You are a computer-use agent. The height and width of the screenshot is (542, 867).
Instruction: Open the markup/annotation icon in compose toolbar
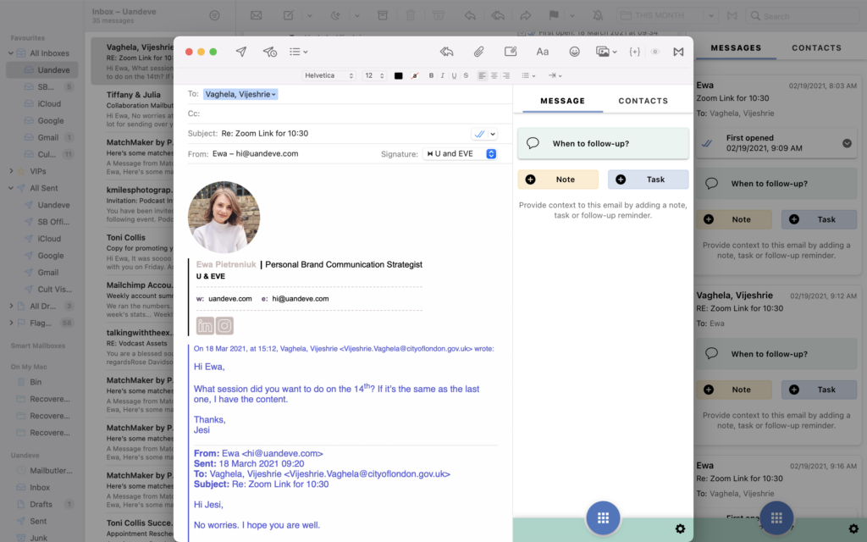coord(511,52)
